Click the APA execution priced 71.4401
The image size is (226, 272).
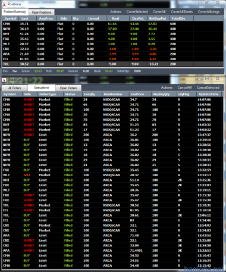coord(112,251)
